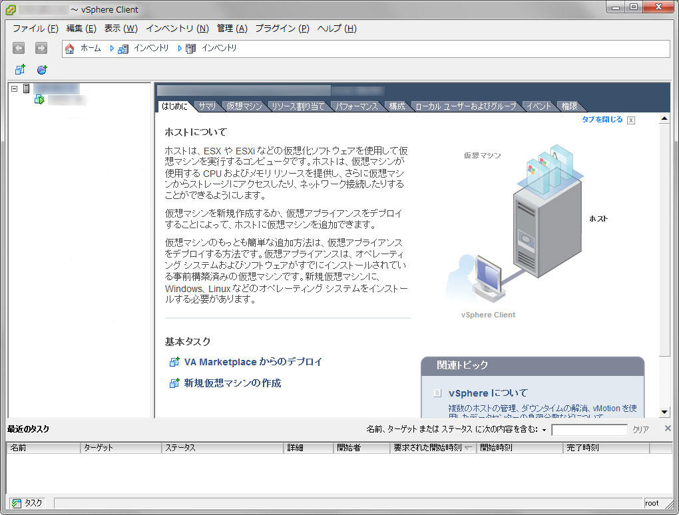Viewport: 679px width, 515px height.
Task: Click sort arrow on 要求された開始時刻 column
Action: click(468, 448)
